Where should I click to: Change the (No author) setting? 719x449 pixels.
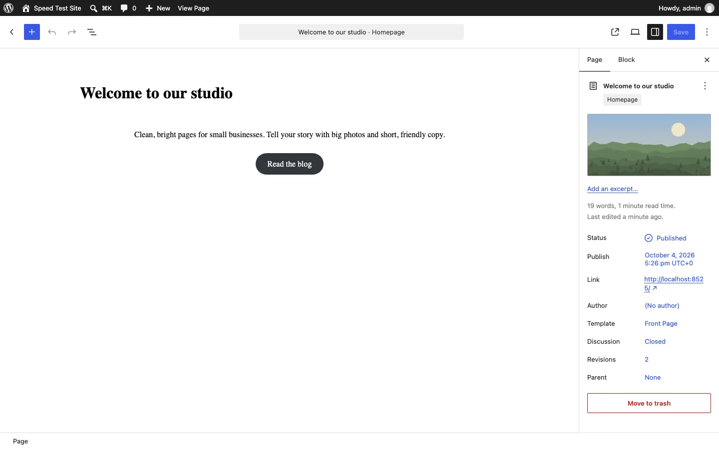(x=662, y=306)
